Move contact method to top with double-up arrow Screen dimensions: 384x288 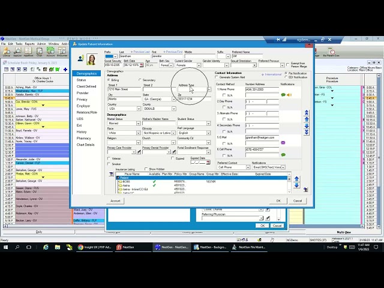click(307, 113)
